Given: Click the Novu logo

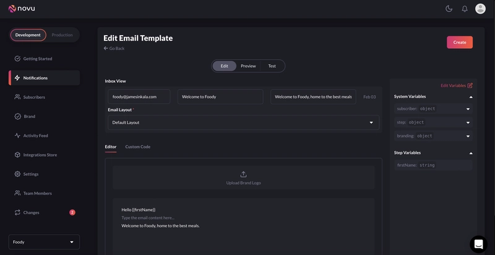Looking at the screenshot, I should pos(24,9).
